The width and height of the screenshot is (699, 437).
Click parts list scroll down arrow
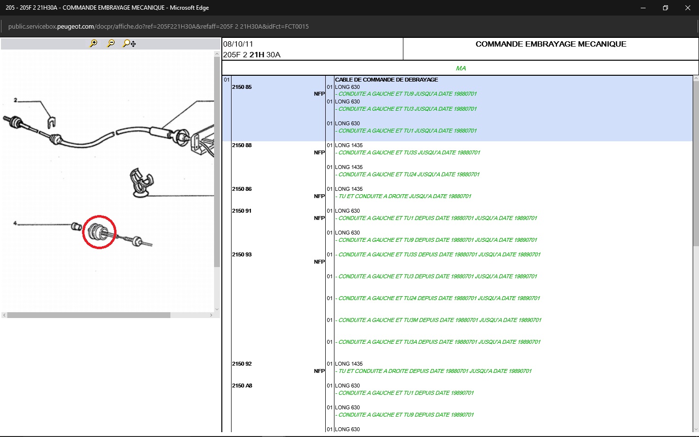point(696,429)
